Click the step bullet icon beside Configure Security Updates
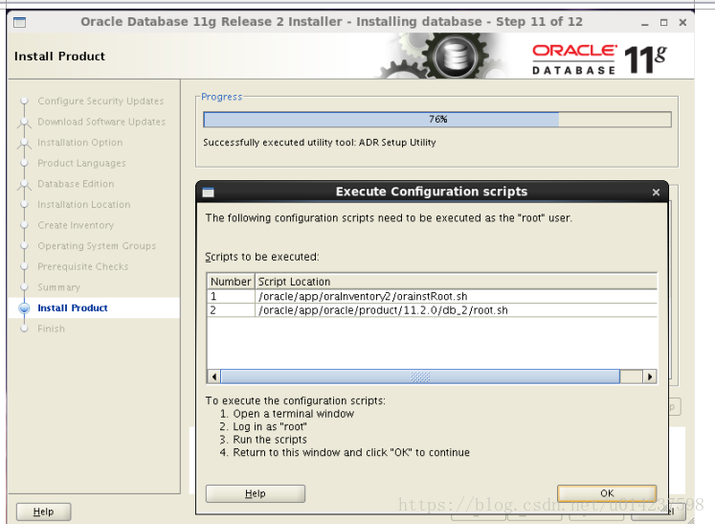This screenshot has width=715, height=524. pos(24,101)
